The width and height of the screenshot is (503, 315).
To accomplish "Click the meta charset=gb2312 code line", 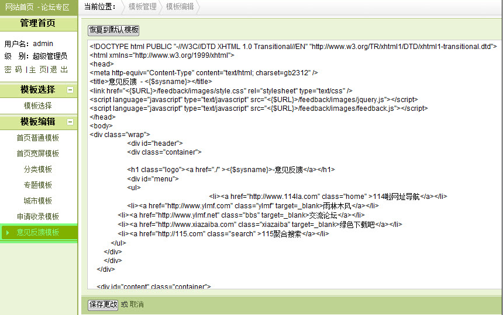I will (204, 73).
